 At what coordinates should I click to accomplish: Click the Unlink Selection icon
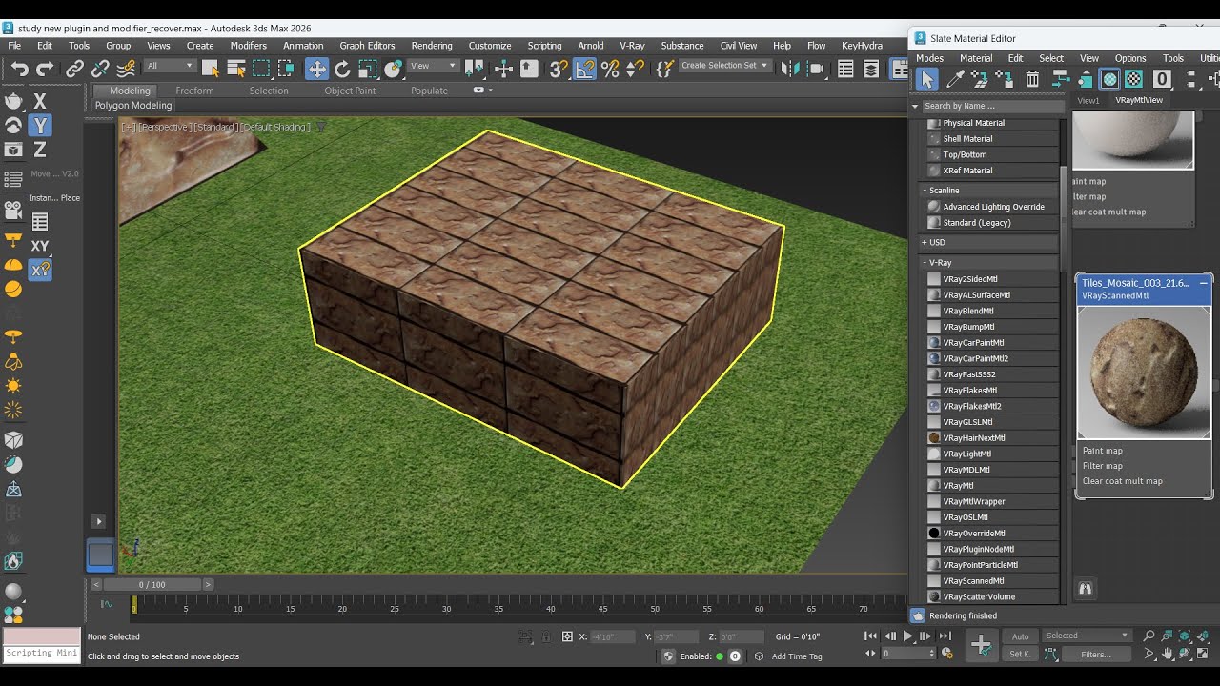coord(100,69)
